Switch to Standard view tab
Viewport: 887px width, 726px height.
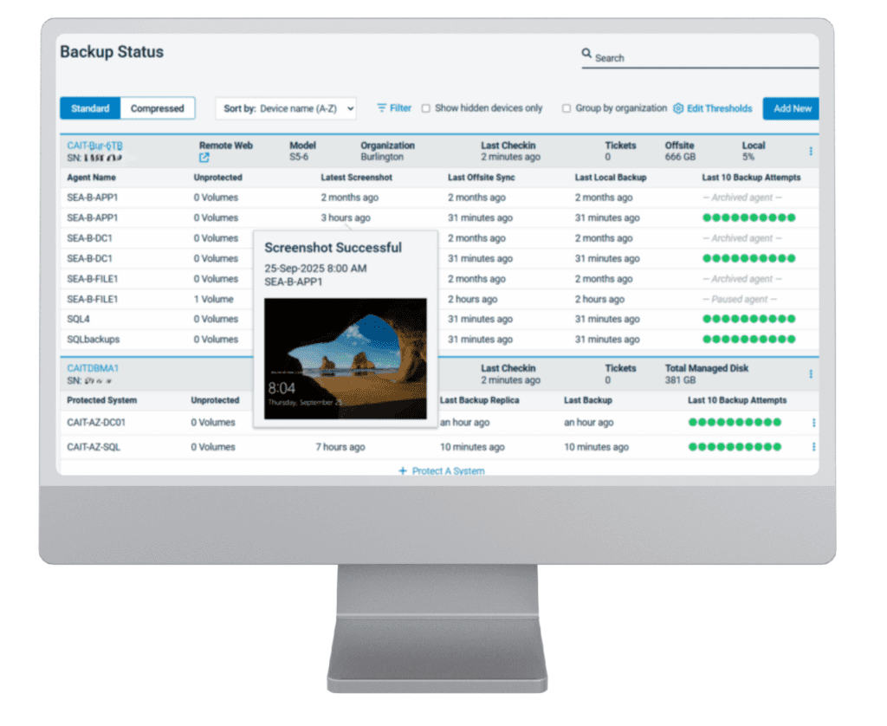pyautogui.click(x=90, y=108)
